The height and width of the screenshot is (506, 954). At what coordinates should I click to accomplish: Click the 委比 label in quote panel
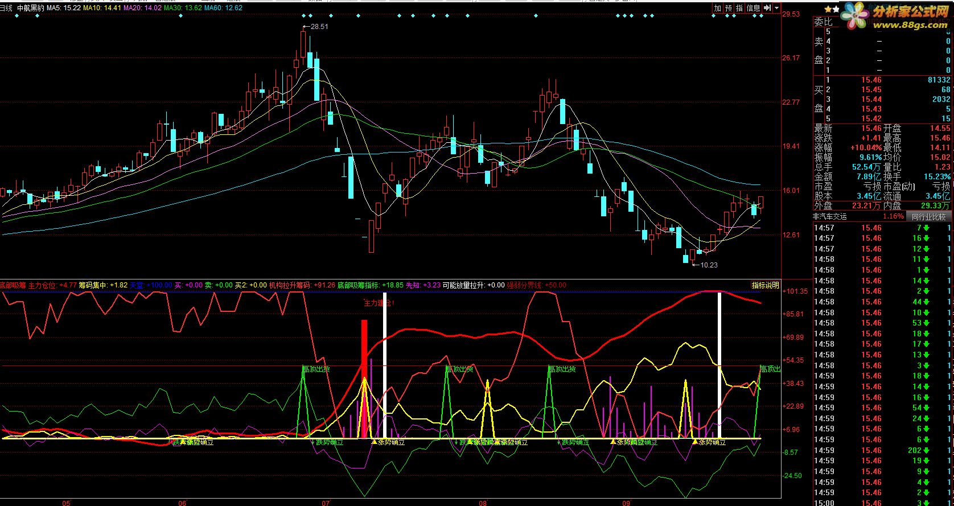point(823,22)
